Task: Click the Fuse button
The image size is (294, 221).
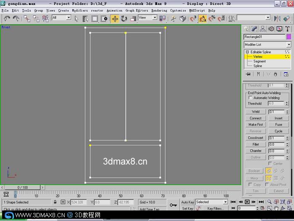Action: click(278, 125)
